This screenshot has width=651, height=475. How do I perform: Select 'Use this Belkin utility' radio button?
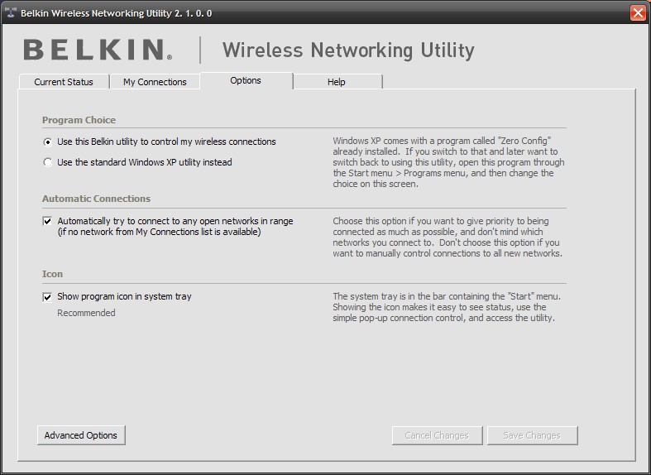pos(48,142)
